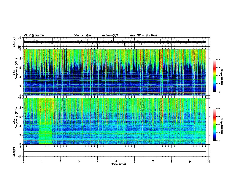
Task: Click the ch.1 spectrogram color bar
Action: [x=215, y=76]
